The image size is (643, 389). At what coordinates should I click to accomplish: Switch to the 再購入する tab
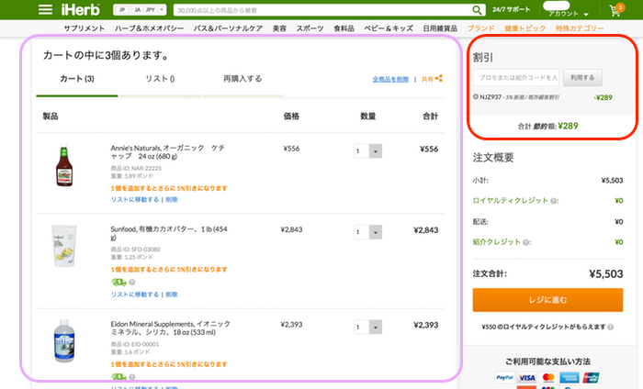tap(243, 79)
